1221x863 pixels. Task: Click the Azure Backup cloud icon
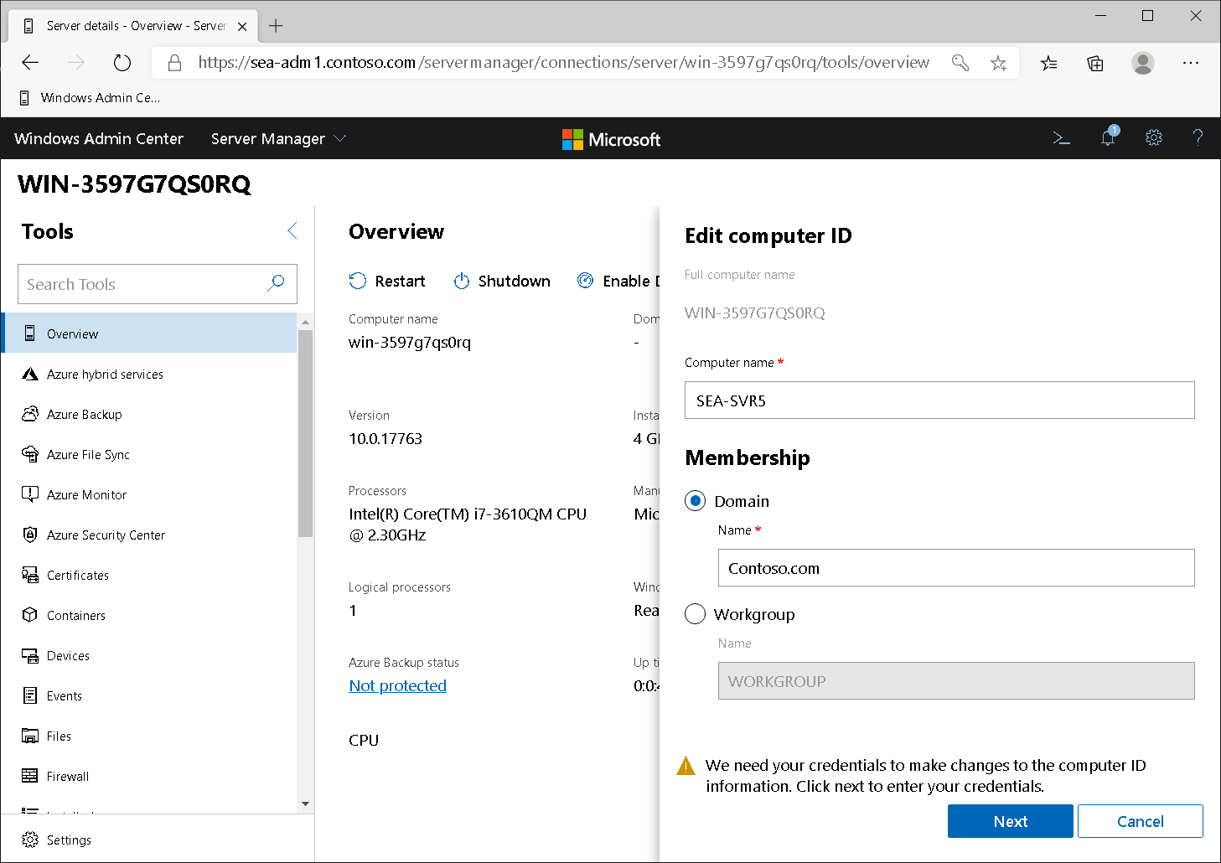(30, 415)
